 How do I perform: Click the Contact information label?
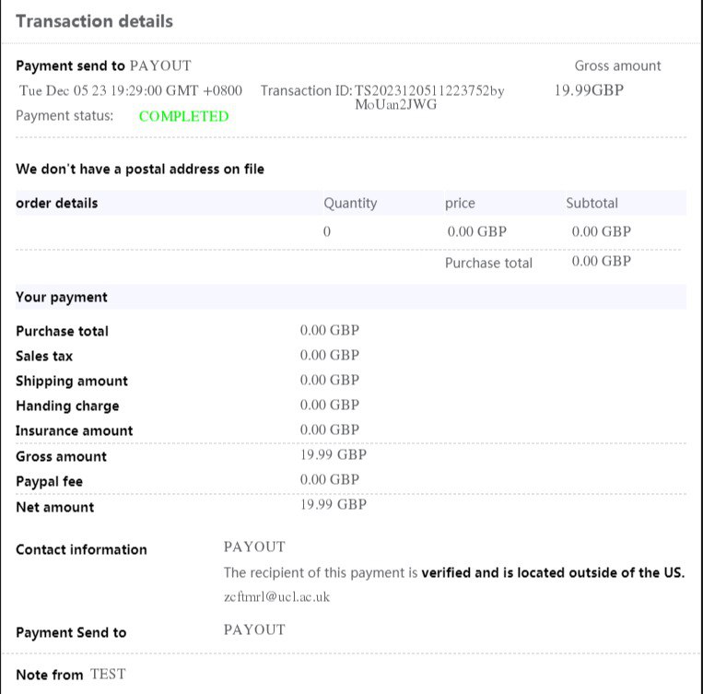pos(81,549)
